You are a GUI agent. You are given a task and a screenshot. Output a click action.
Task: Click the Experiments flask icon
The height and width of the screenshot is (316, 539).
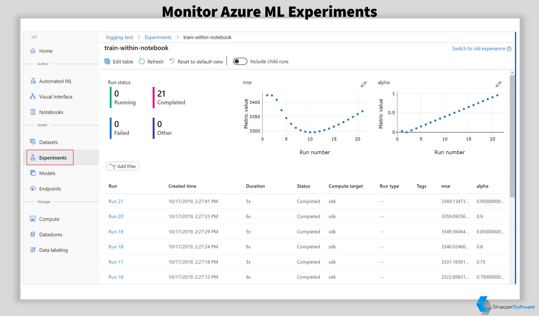33,158
